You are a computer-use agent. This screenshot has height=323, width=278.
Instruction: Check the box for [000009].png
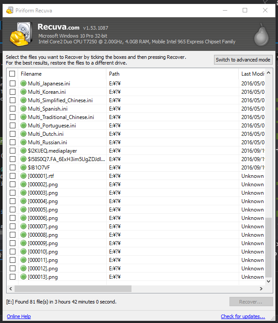(x=12, y=243)
